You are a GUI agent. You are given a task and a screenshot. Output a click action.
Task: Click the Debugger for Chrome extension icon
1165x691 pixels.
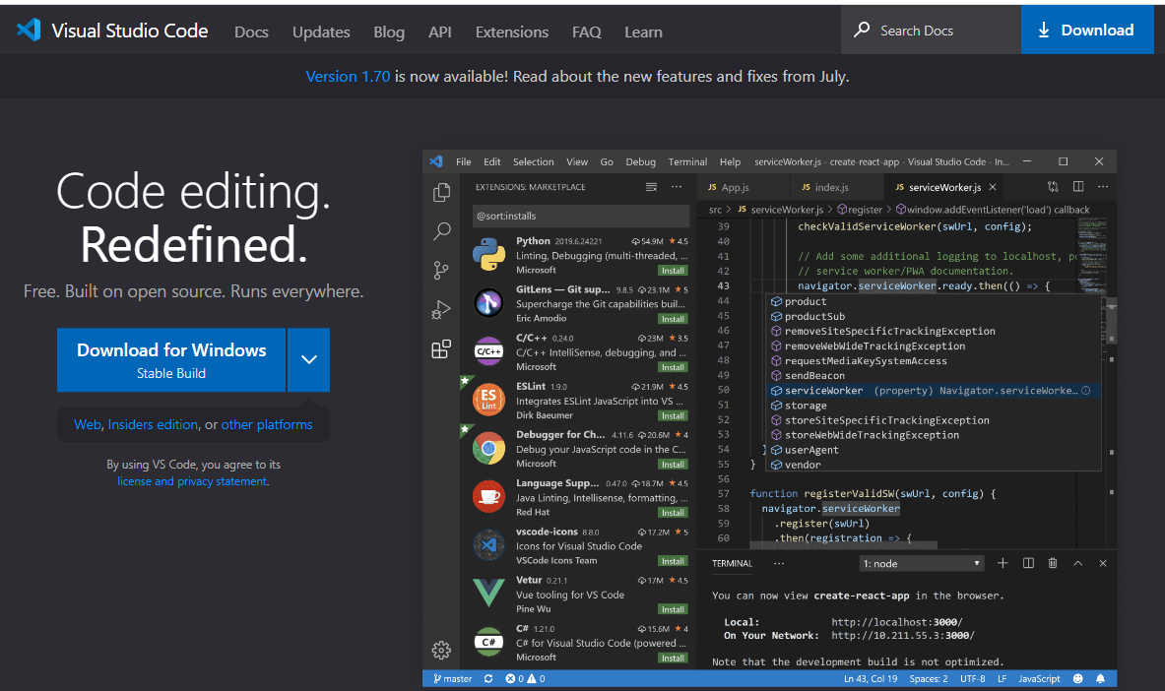click(488, 448)
